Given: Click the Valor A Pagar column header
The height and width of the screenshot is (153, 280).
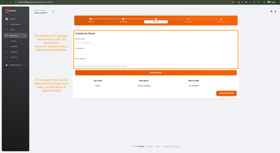Looking at the screenshot, I should [193, 81].
